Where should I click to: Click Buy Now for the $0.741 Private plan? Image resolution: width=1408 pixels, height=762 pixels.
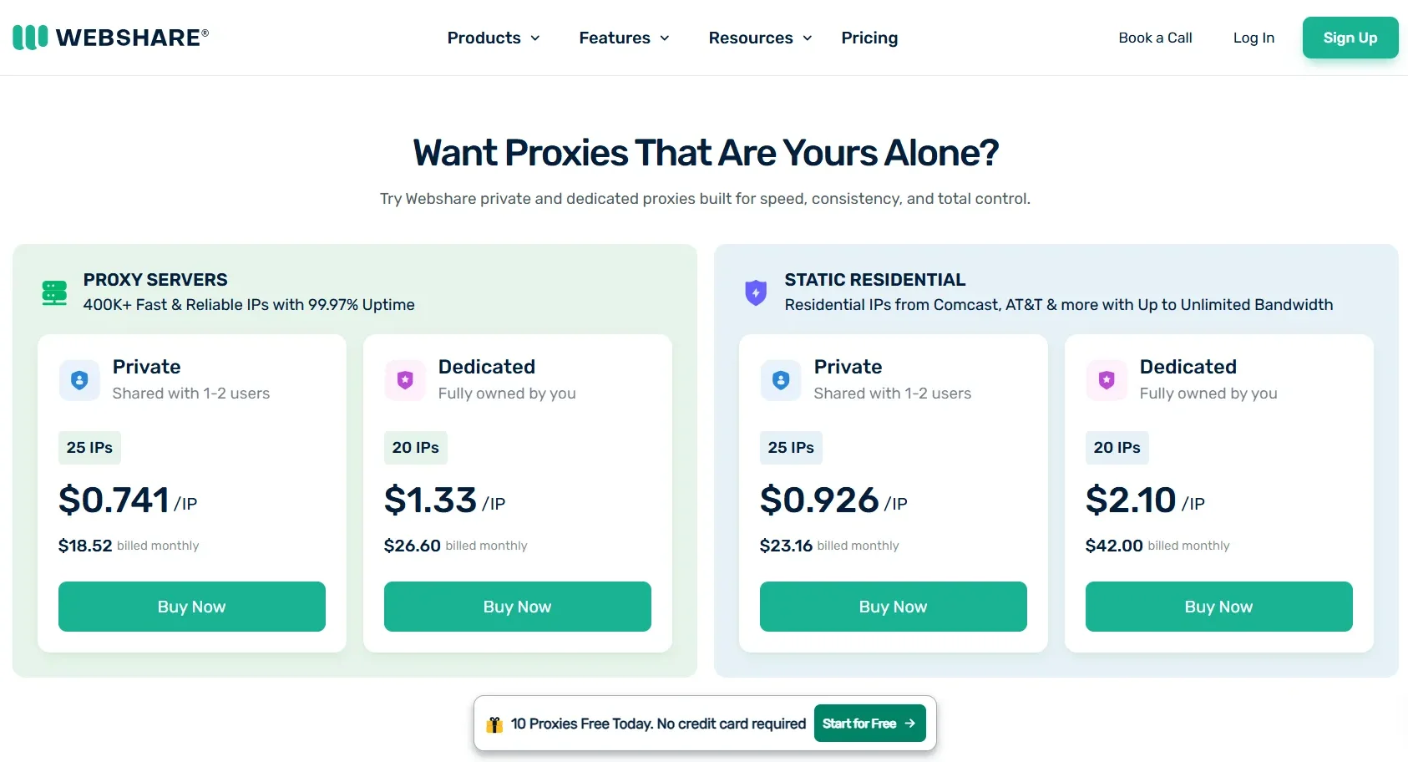[x=191, y=607]
